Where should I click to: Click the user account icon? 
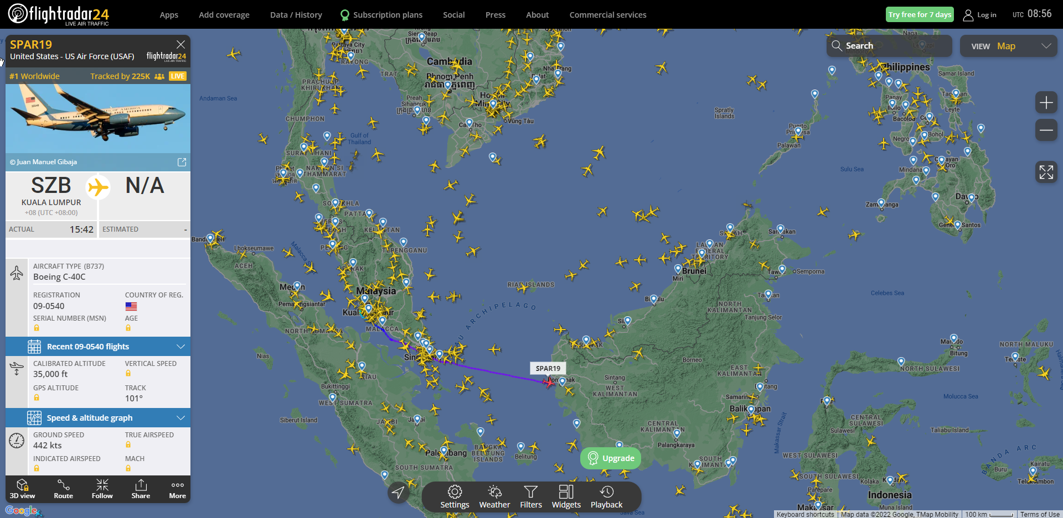click(968, 15)
